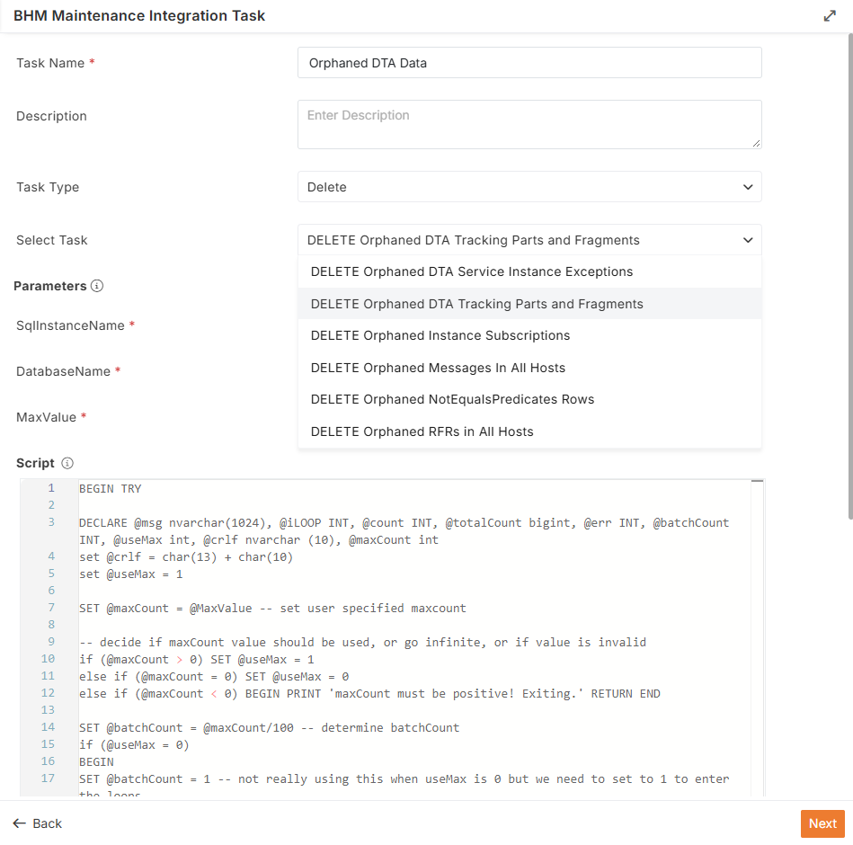853x845 pixels.
Task: Click the Next button
Action: pyautogui.click(x=822, y=823)
